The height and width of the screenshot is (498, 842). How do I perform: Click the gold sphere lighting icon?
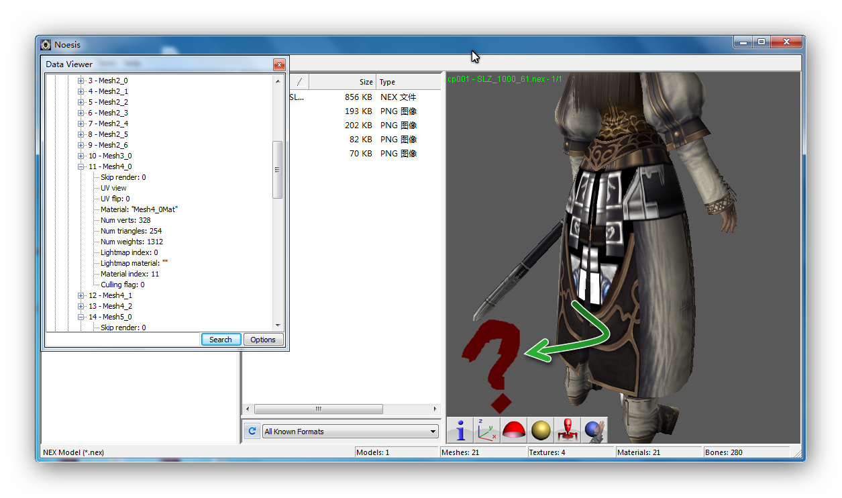point(541,430)
